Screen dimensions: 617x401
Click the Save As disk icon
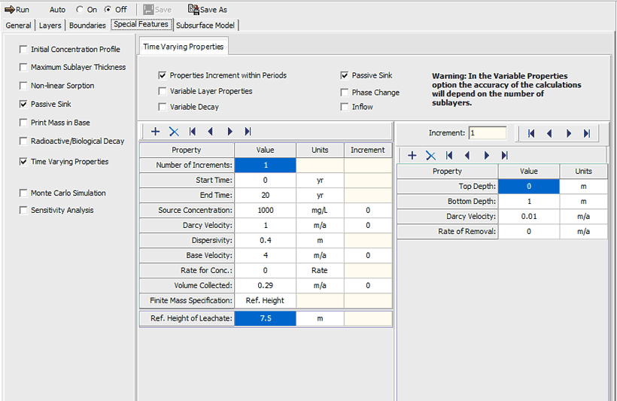coord(193,10)
